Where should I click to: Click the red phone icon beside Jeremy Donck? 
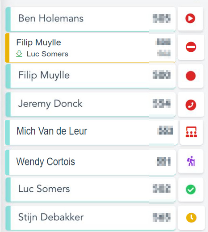[x=191, y=105]
